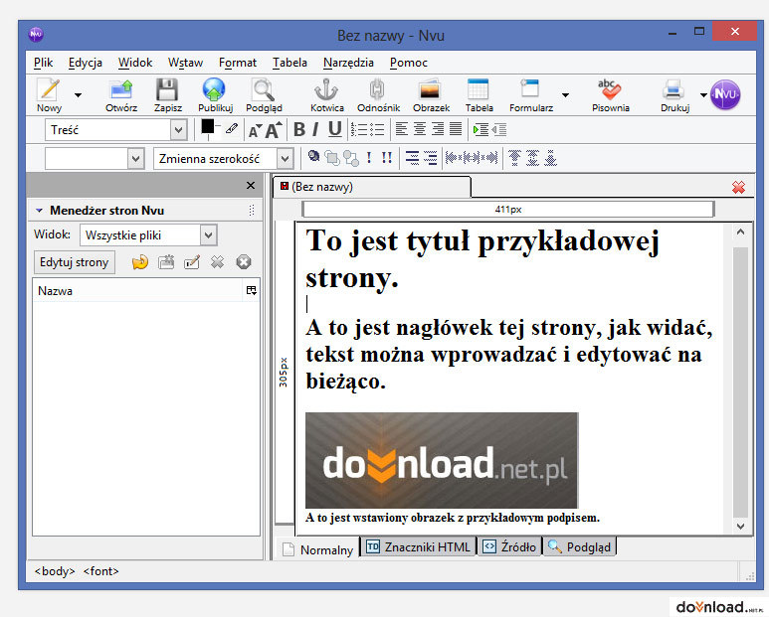Toggle double exclamation strong emphasis button
This screenshot has height=617, width=769.
386,158
